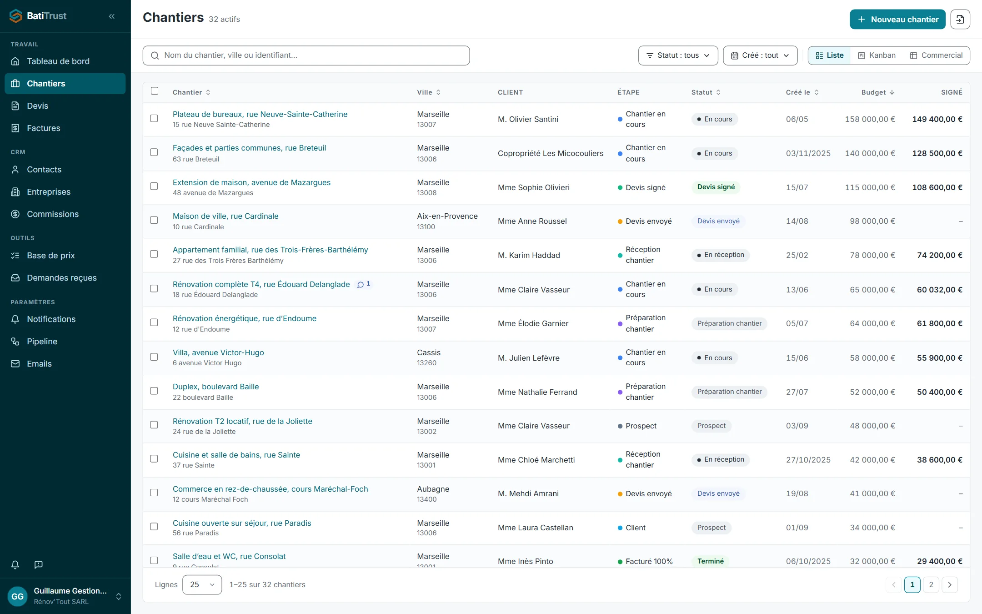The height and width of the screenshot is (614, 982).
Task: Toggle the select-all header checkbox
Action: 155,91
